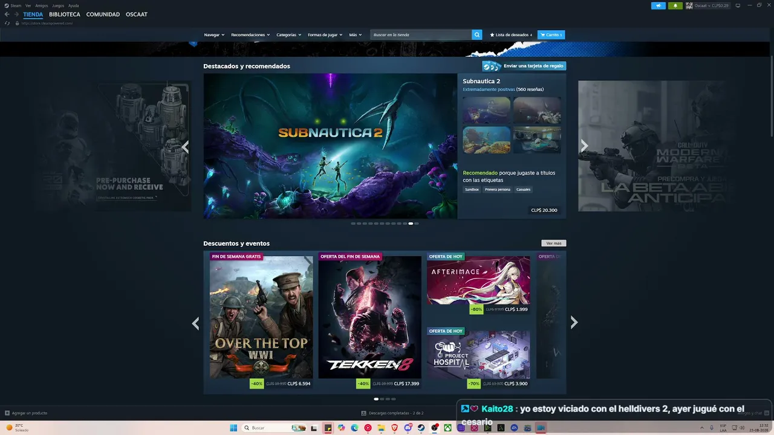This screenshot has height=435, width=774.
Task: Go to previous discounts page arrow
Action: (195, 323)
